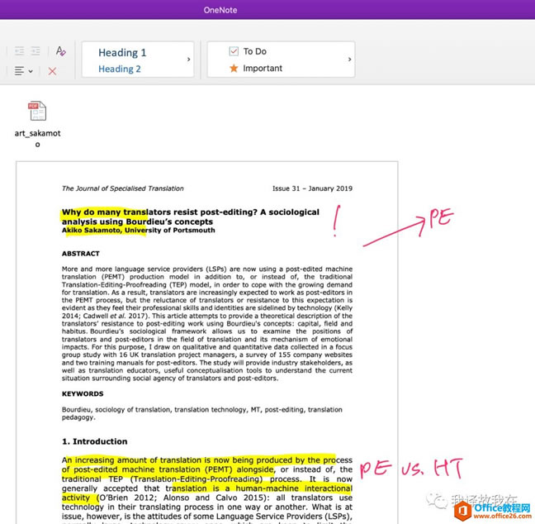Tag the note as To Do

click(x=248, y=51)
